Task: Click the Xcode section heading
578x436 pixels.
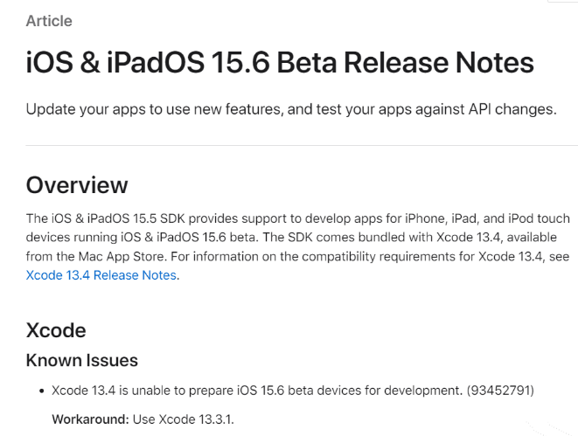Action: point(56,330)
